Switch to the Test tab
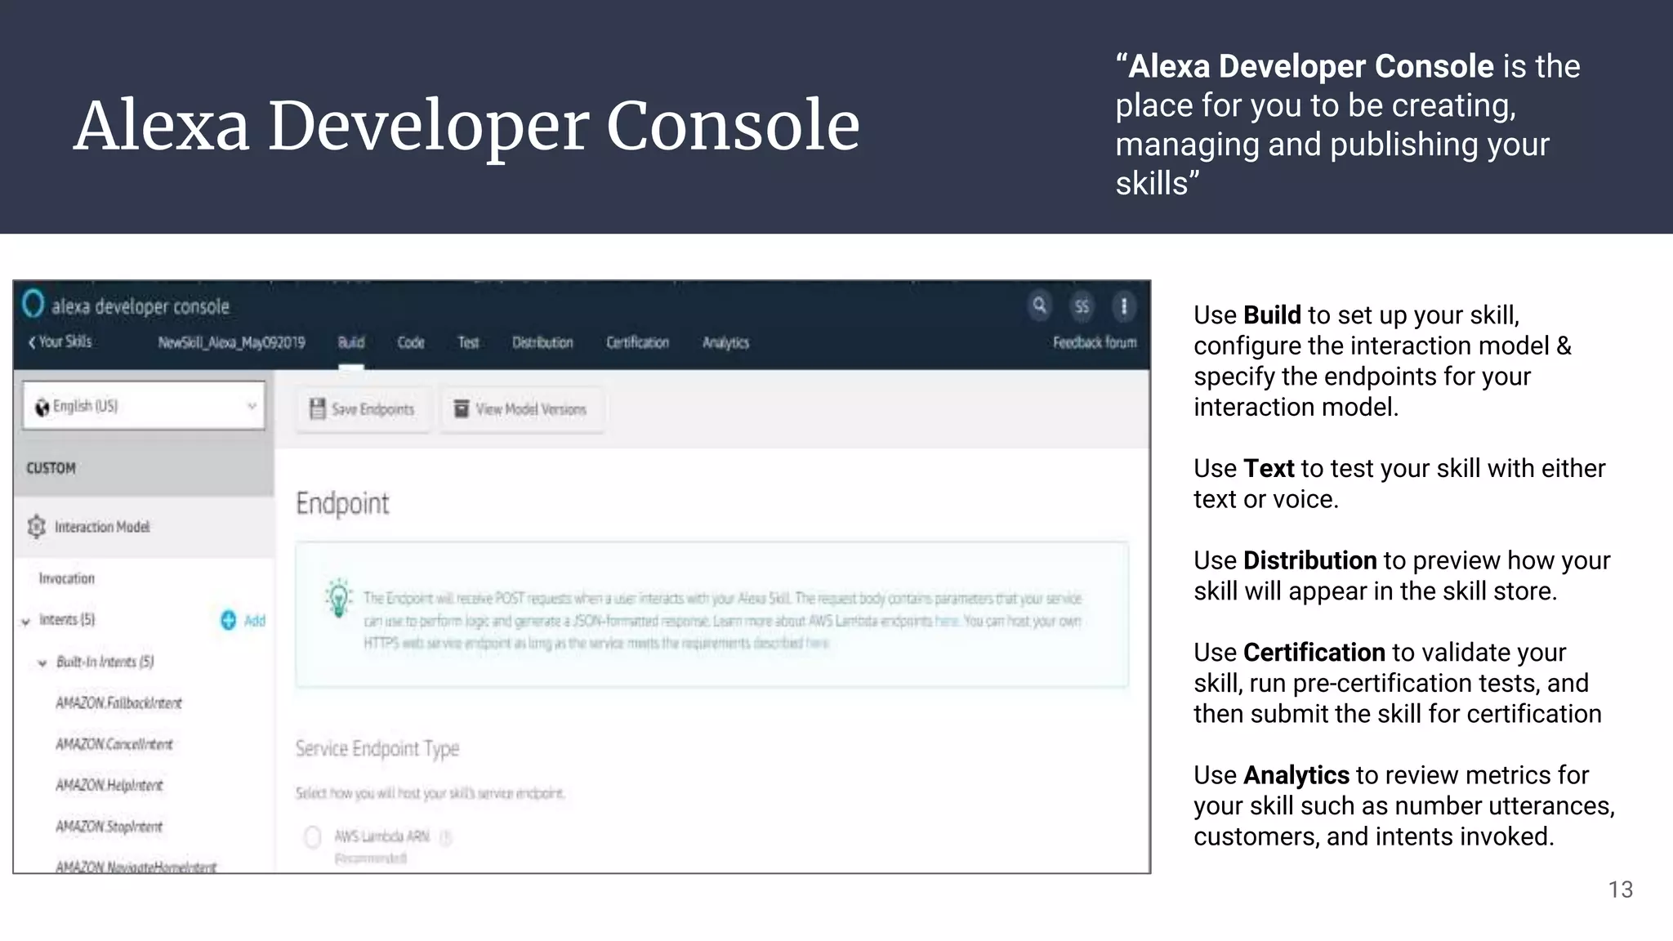This screenshot has height=941, width=1673. [x=468, y=342]
